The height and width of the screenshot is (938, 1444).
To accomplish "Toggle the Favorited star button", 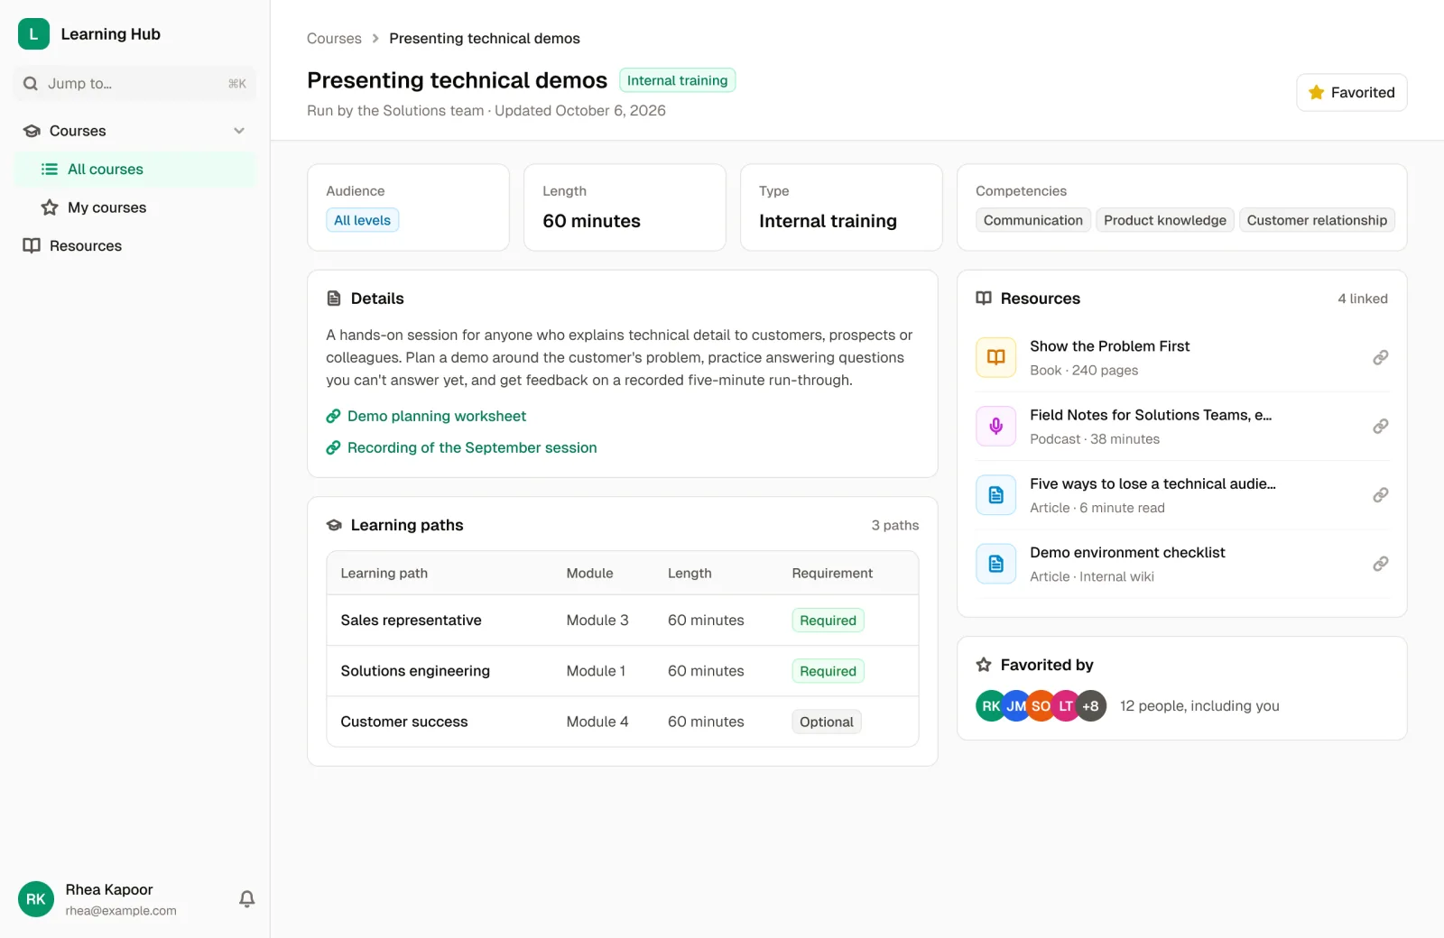I will [1351, 92].
